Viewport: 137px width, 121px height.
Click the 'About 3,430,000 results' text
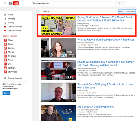[x=127, y=12]
